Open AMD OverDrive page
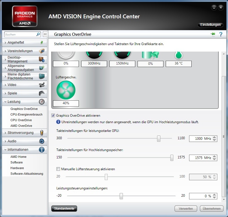Image resolution: width=228 pixels, height=217 pixels. pos(21,126)
